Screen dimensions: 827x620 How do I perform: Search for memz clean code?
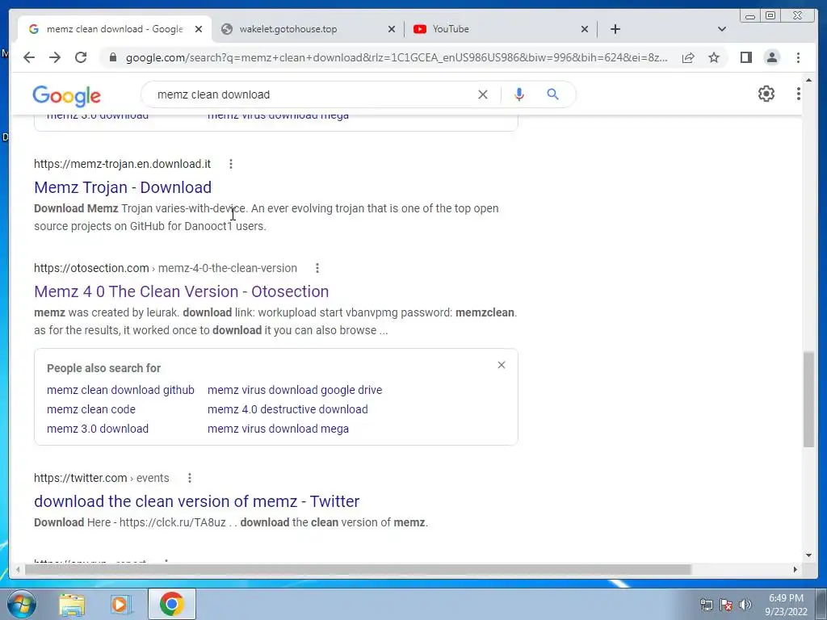(x=91, y=409)
